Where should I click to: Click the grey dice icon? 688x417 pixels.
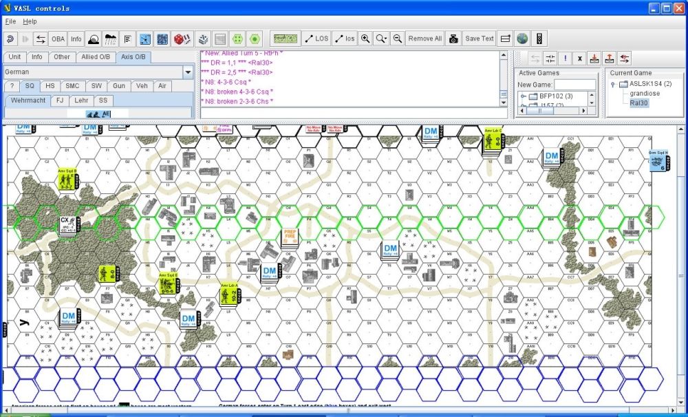(203, 39)
